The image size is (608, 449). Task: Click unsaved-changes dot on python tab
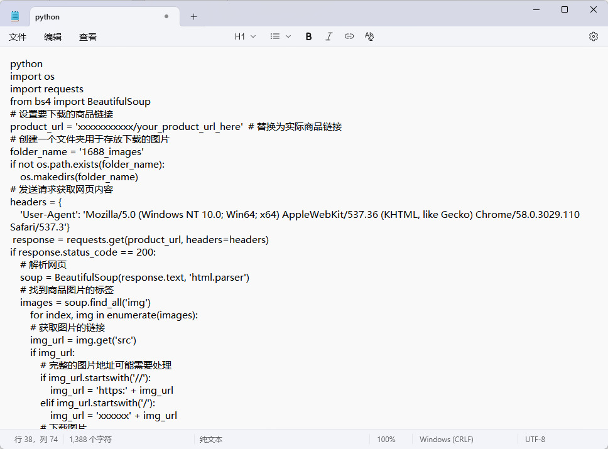[x=166, y=17]
